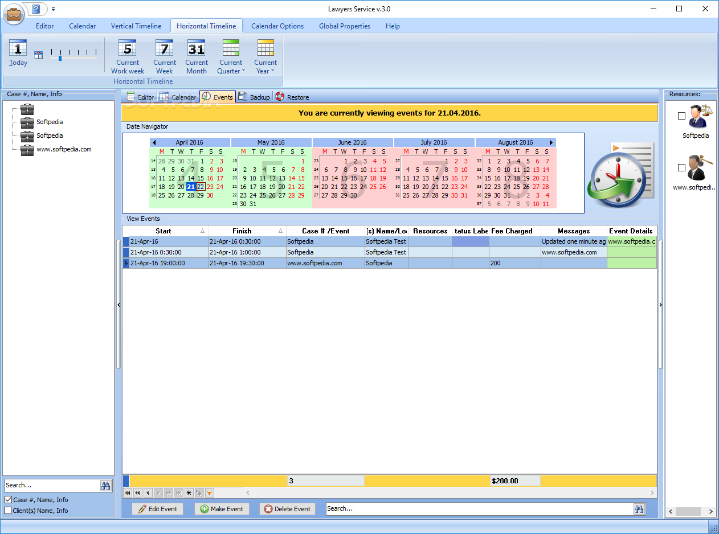This screenshot has height=534, width=719.
Task: Toggle the Case #, Name, Info checkbox
Action: (8, 500)
